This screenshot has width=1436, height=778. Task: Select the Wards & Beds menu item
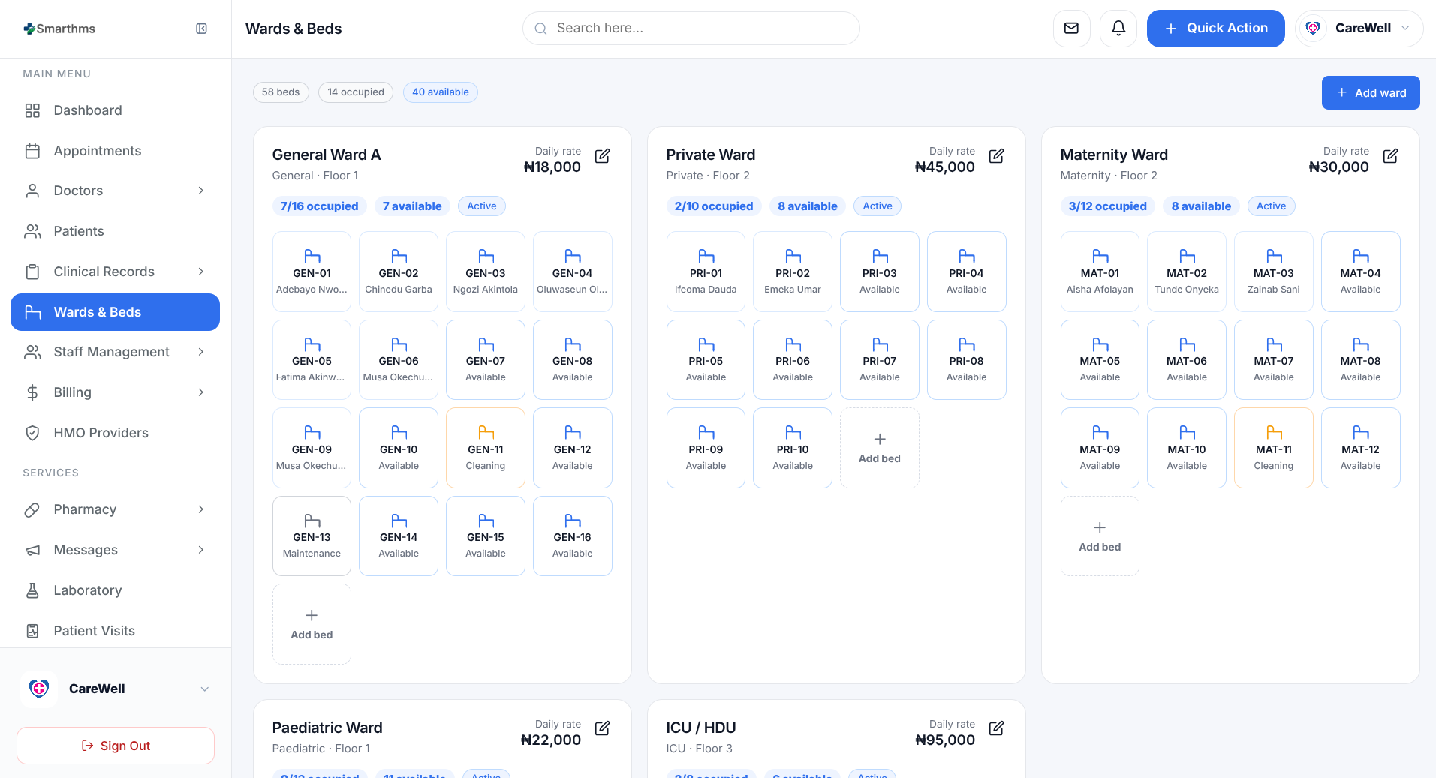coord(116,312)
